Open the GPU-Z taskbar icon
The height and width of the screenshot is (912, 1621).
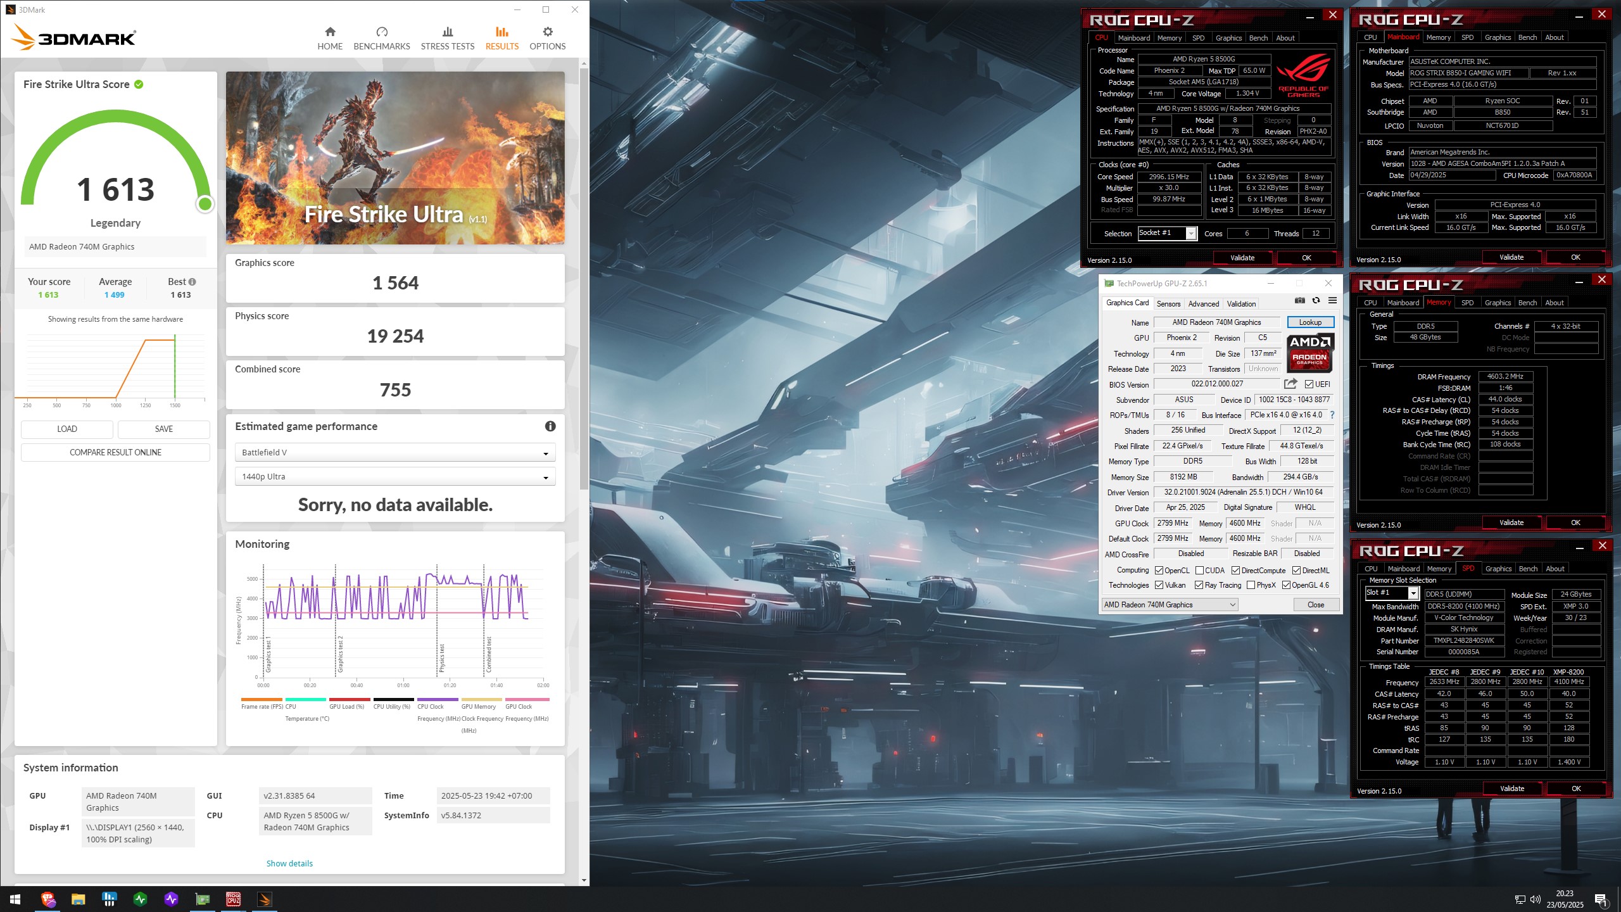click(x=202, y=899)
